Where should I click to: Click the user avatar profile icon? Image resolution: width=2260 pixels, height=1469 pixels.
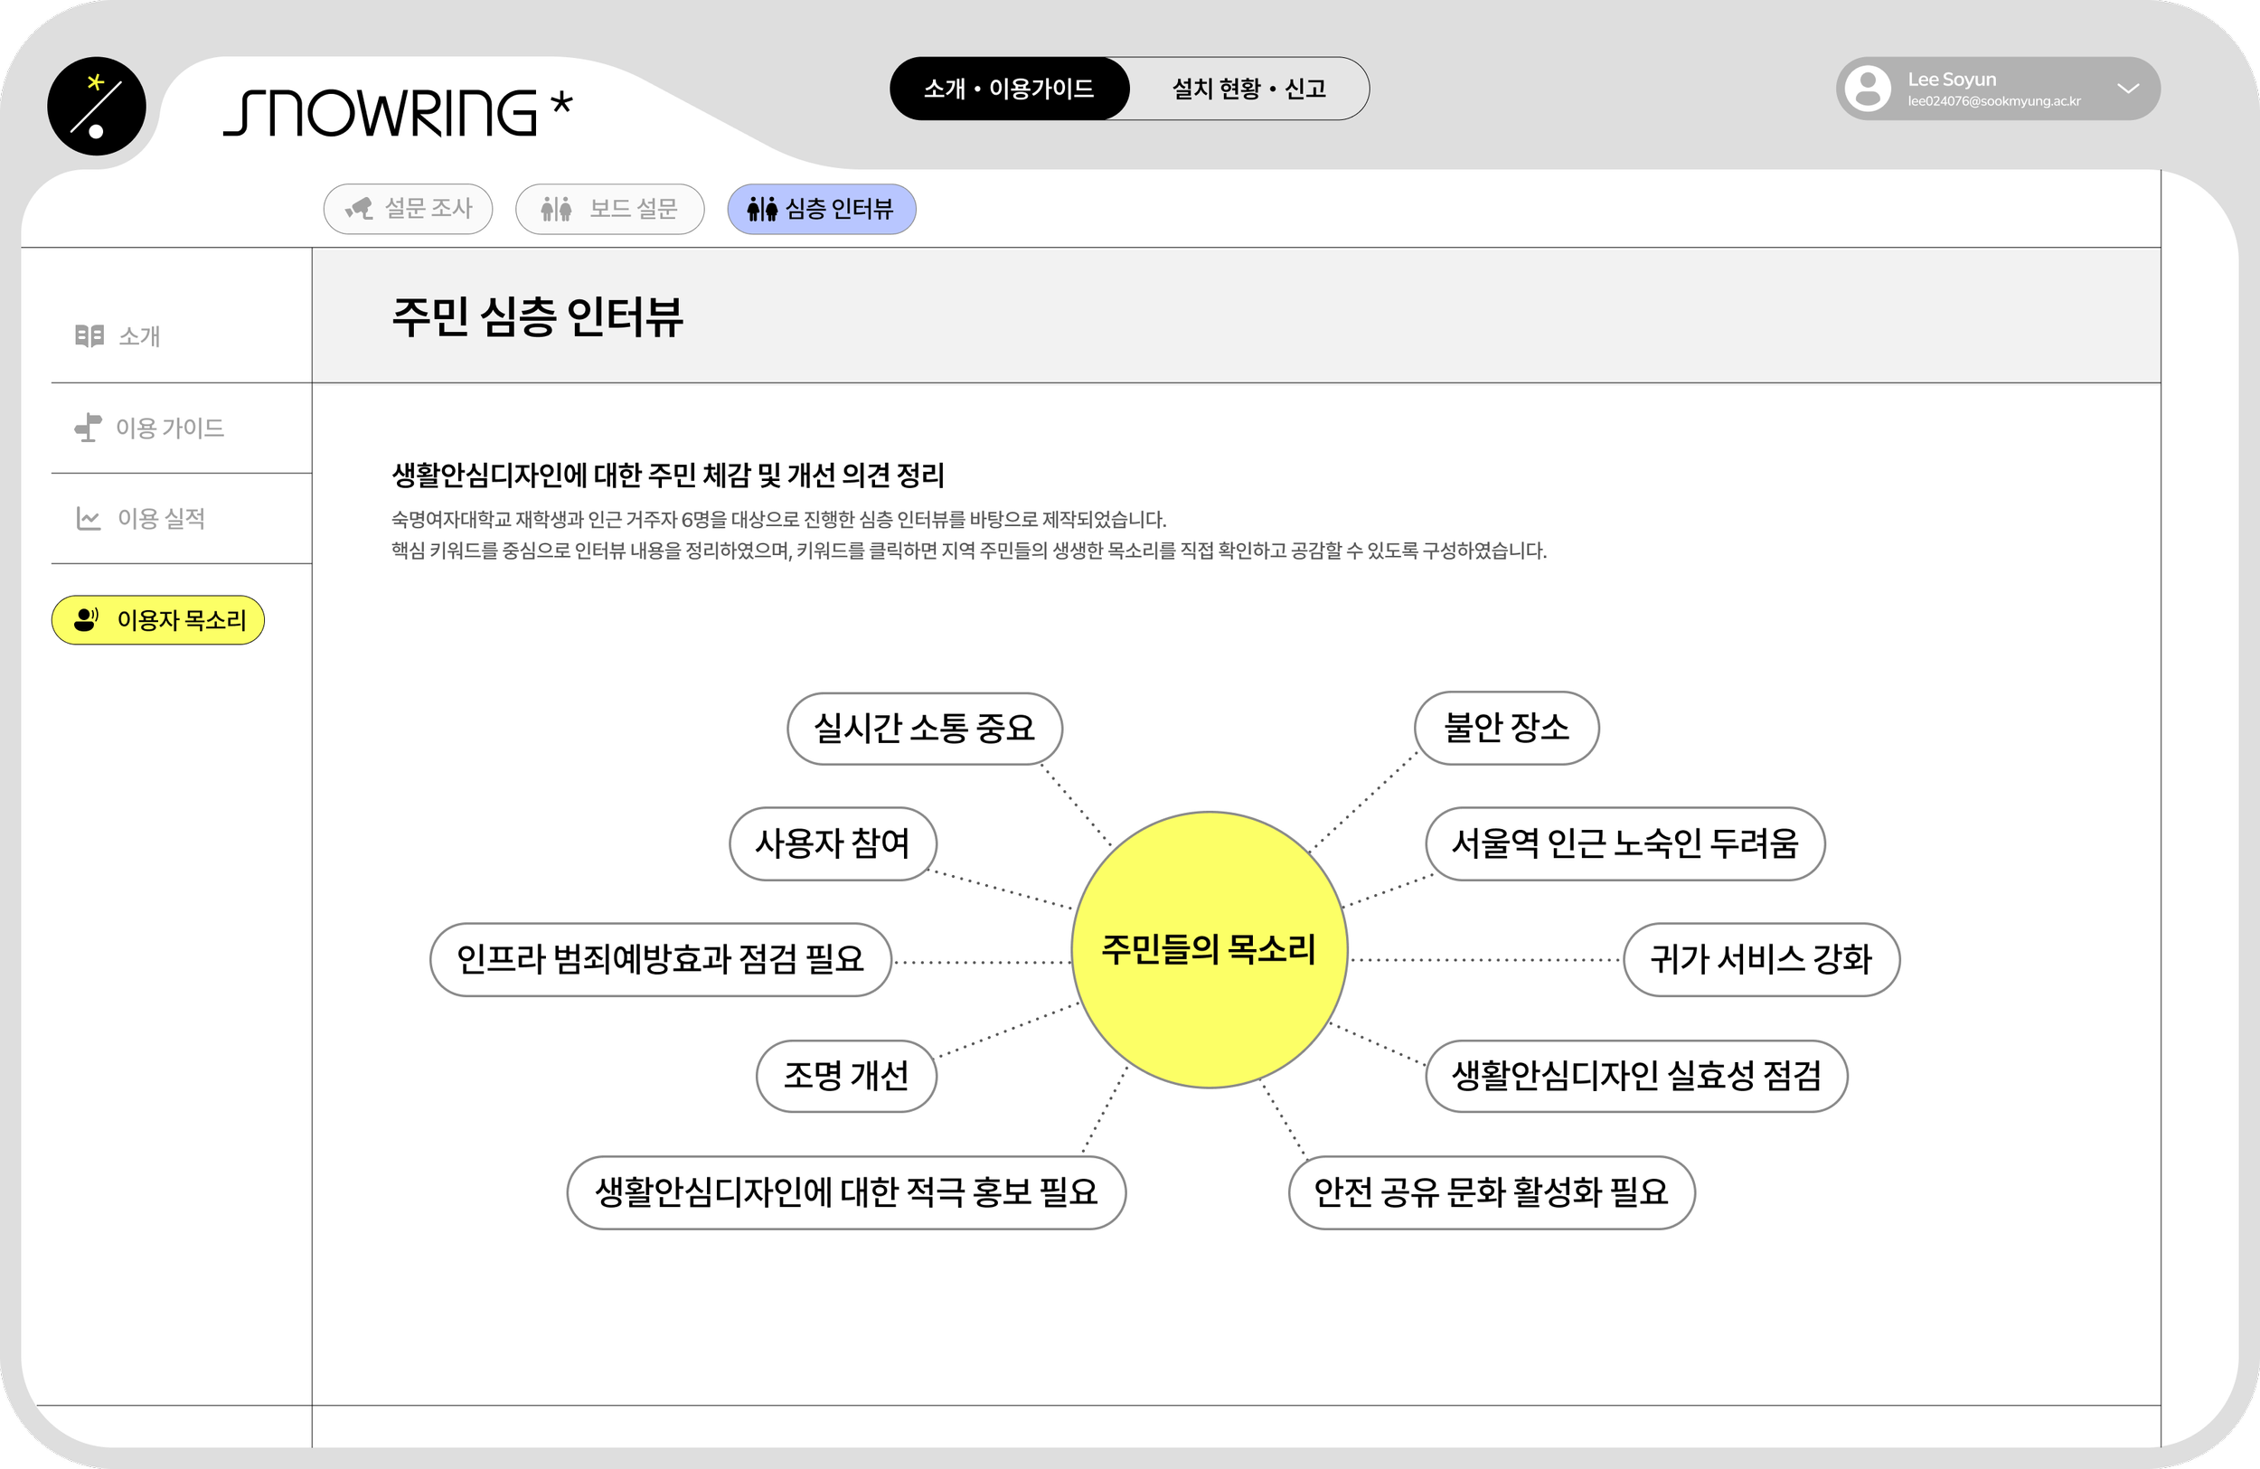1868,89
